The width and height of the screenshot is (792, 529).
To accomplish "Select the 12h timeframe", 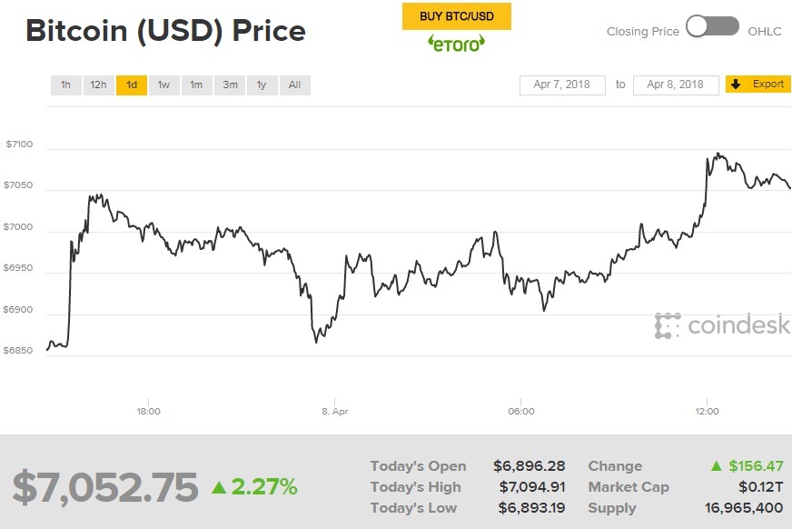I will (x=98, y=84).
